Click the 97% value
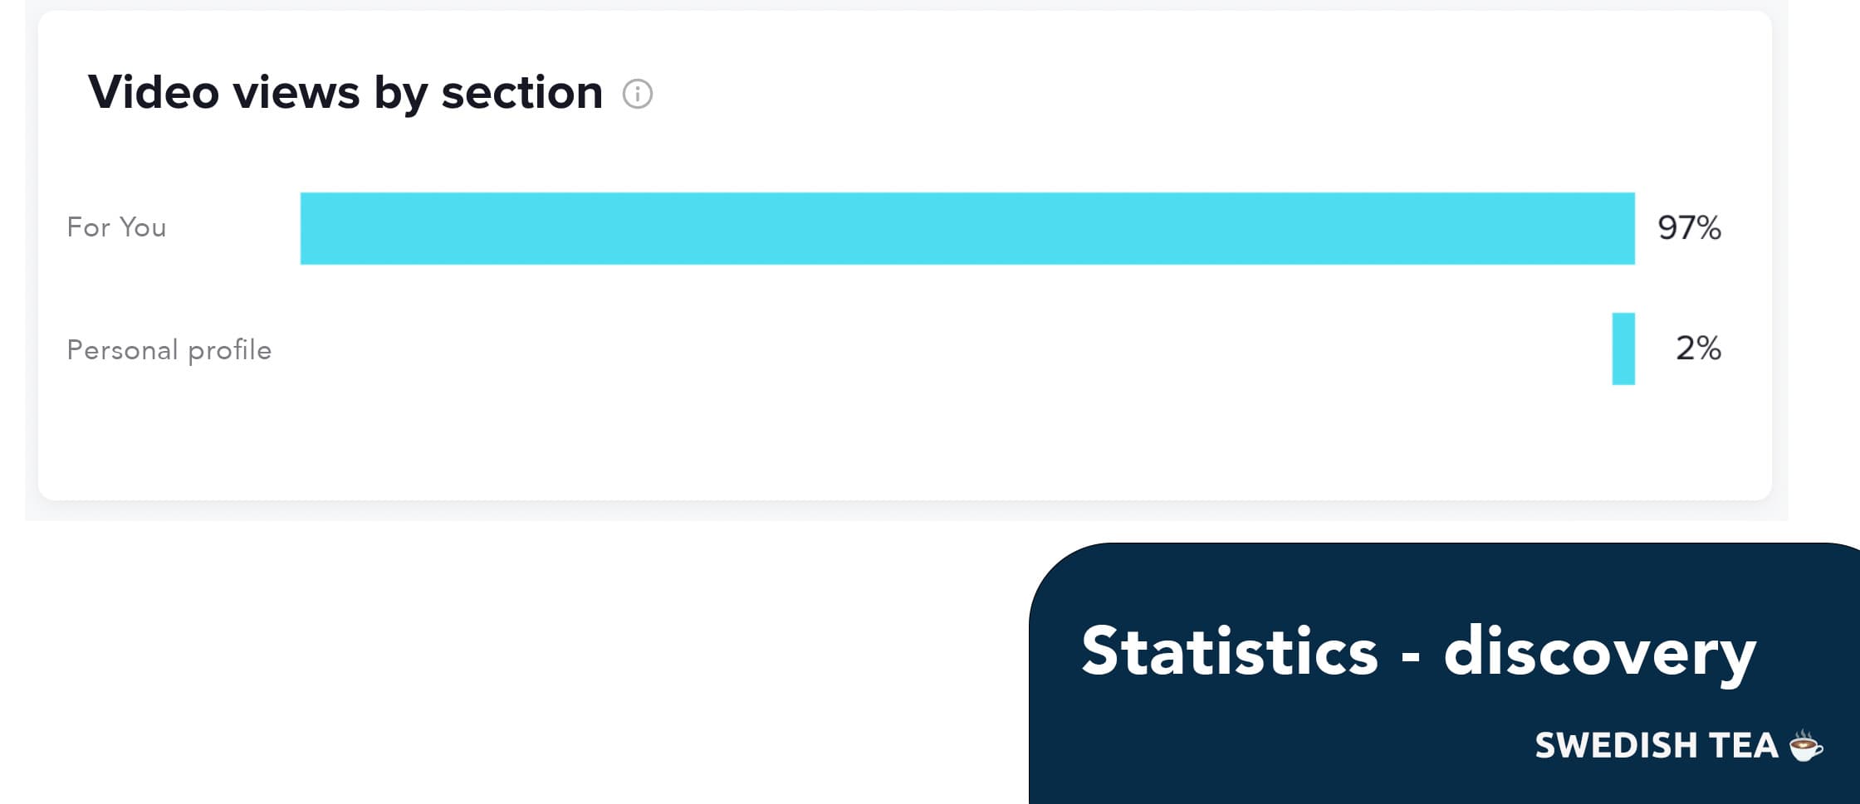1860x804 pixels. tap(1689, 228)
